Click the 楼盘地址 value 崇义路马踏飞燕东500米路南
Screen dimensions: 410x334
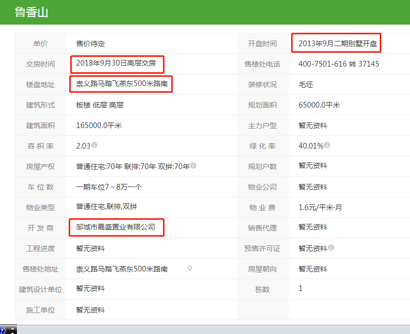coord(122,83)
